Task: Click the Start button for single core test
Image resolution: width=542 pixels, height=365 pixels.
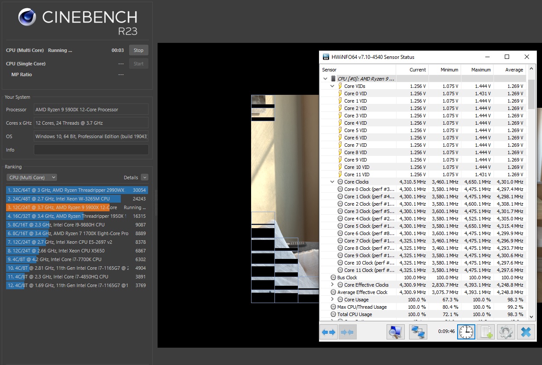Action: [x=139, y=64]
